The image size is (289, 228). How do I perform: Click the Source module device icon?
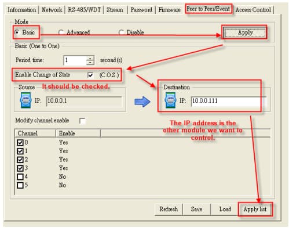25,100
